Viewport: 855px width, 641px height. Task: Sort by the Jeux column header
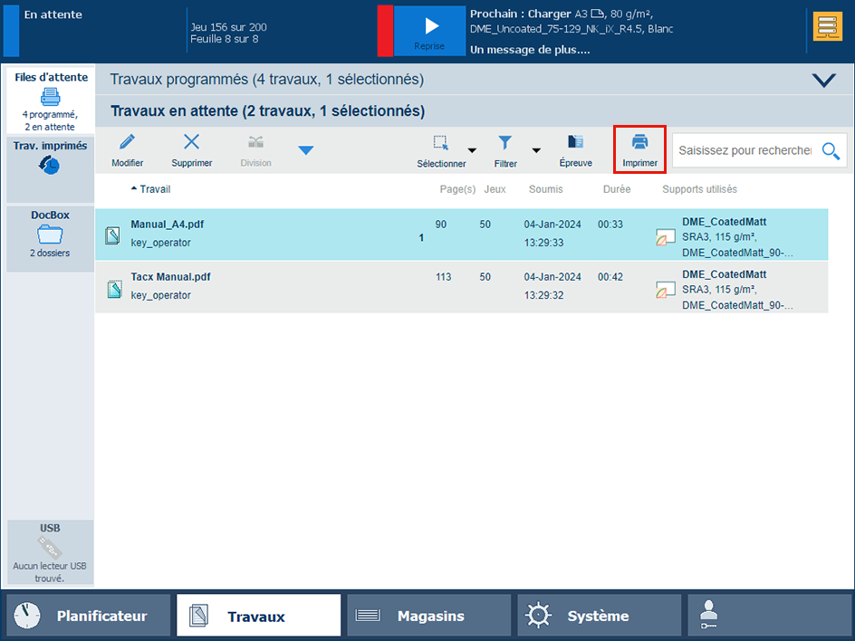(x=495, y=189)
